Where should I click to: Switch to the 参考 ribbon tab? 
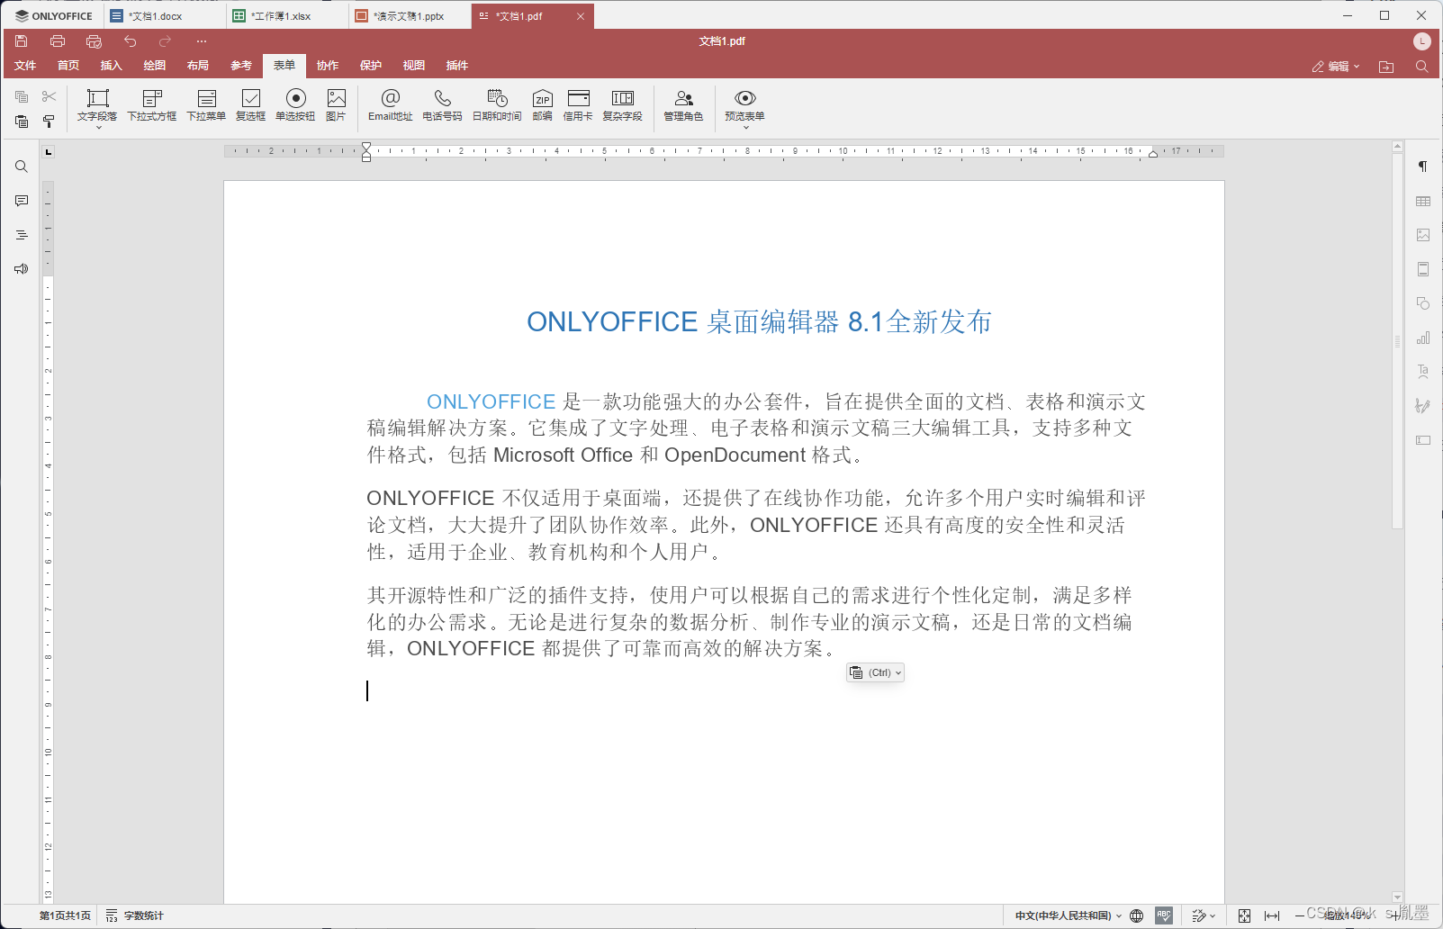(x=240, y=66)
